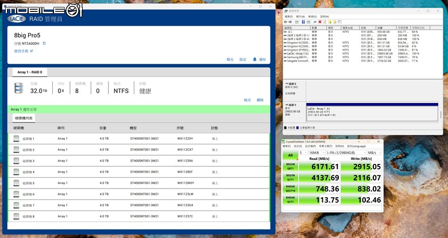
Task: Click the 機型 column header in drive list
Action: coord(133,128)
